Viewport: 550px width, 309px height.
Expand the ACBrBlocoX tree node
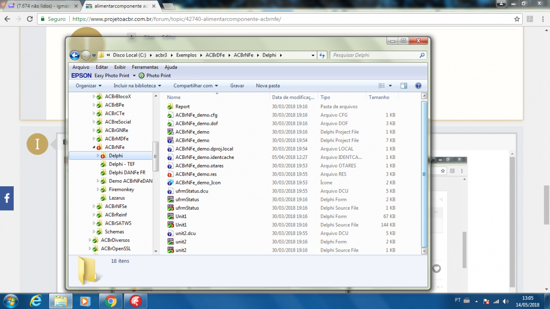pos(94,96)
